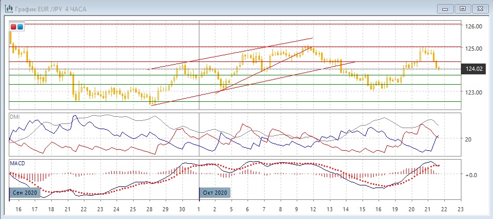493x219 pixels.
Task: Click the red square chart button
Action: click(x=13, y=27)
